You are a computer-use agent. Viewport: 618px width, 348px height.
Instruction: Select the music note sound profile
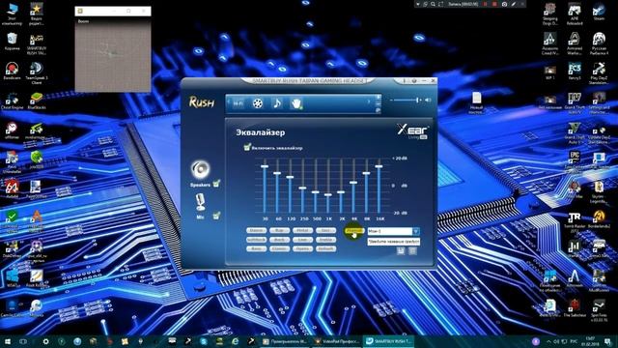(x=277, y=103)
